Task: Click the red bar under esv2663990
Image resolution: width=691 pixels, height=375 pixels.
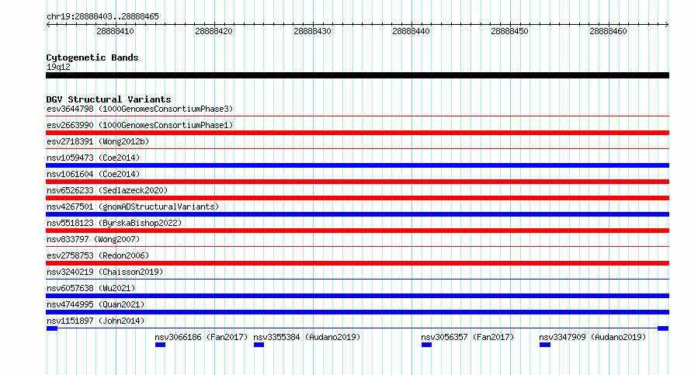Action: 357,133
